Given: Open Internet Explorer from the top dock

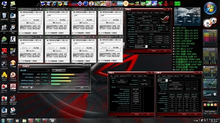Looking at the screenshot, I should pos(54,3).
